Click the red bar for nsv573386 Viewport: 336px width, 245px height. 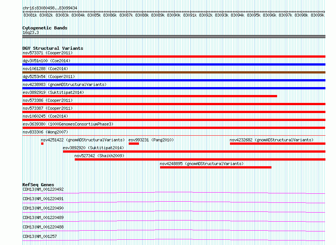[x=174, y=104]
